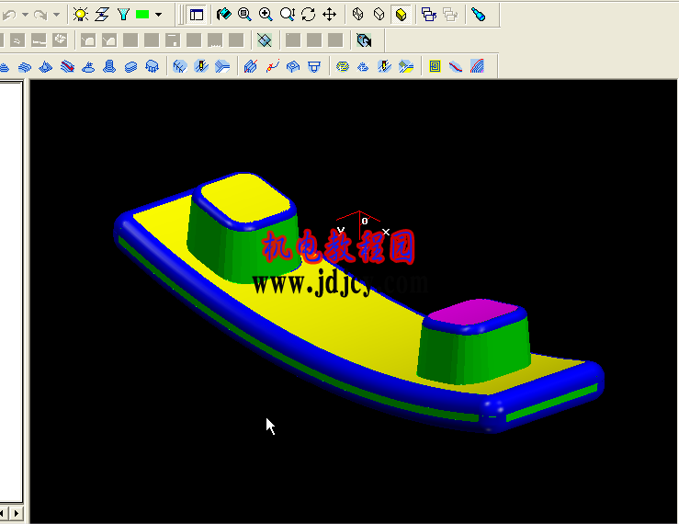The height and width of the screenshot is (524, 679).
Task: Open the dropdown arrow beside green swatch
Action: coord(158,14)
